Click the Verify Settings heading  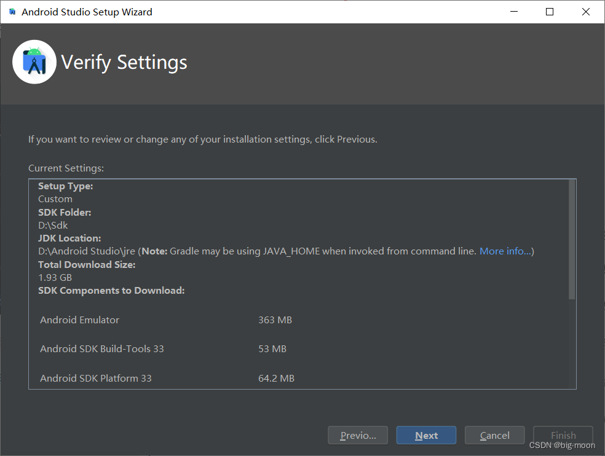click(124, 63)
